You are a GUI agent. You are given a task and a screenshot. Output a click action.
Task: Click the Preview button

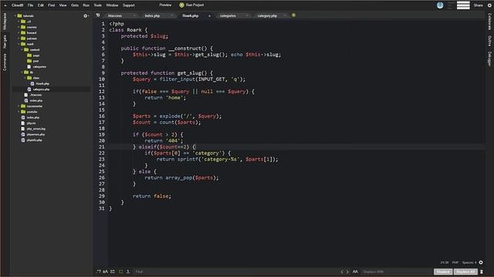pos(165,5)
